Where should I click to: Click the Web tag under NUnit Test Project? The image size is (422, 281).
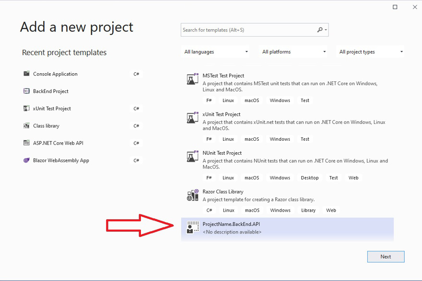click(353, 178)
